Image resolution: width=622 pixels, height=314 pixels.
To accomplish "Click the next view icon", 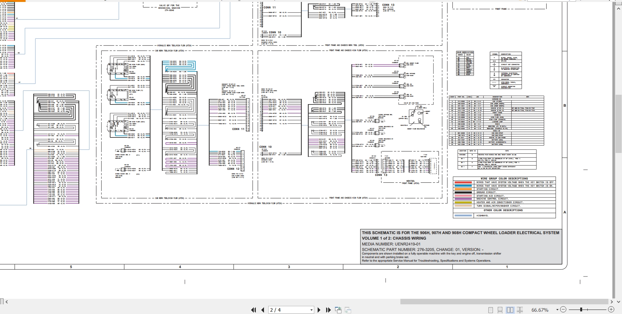I will click(348, 310).
